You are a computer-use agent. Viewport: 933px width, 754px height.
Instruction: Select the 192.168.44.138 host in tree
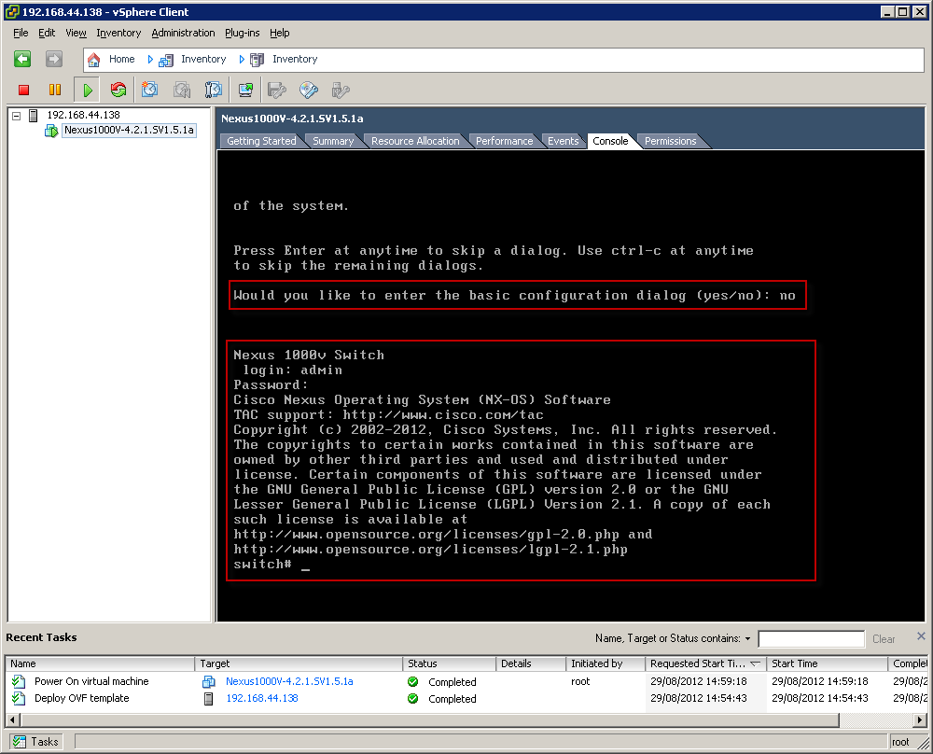(83, 115)
